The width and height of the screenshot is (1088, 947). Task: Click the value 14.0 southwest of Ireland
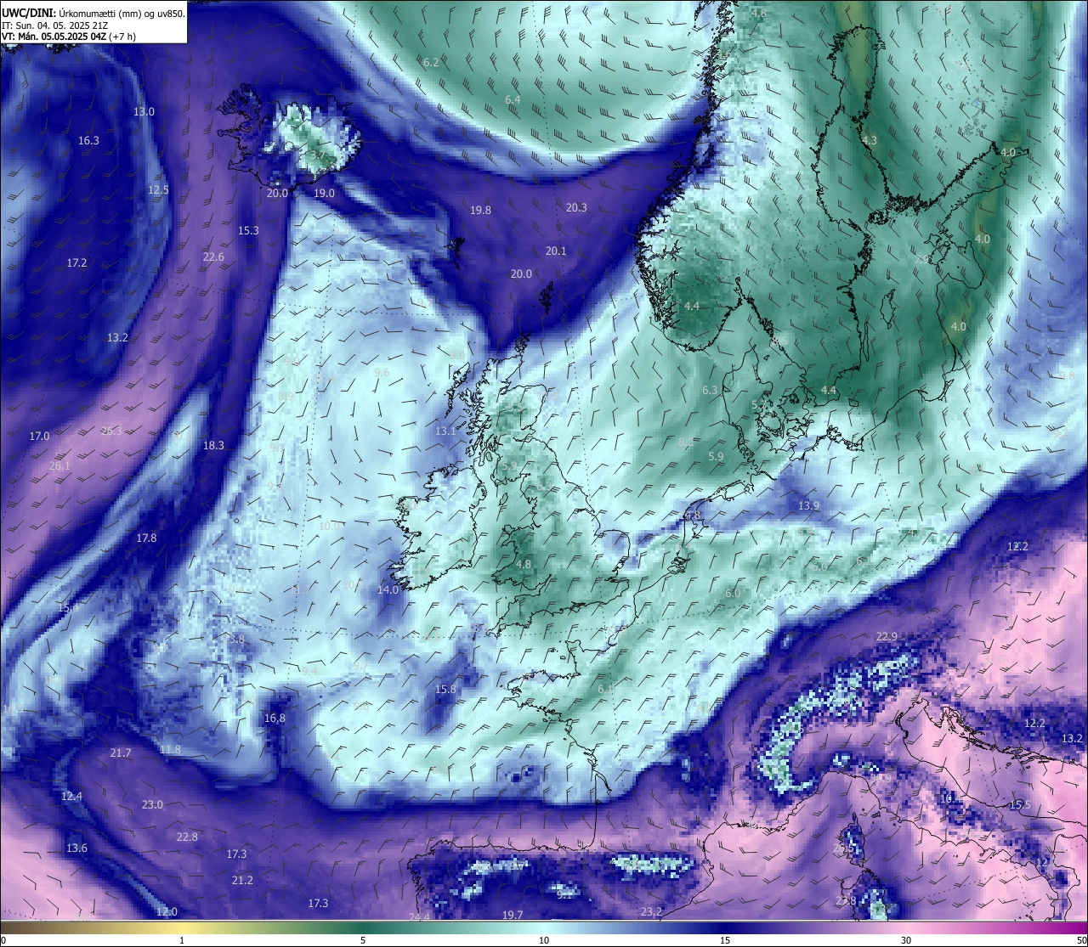click(388, 590)
